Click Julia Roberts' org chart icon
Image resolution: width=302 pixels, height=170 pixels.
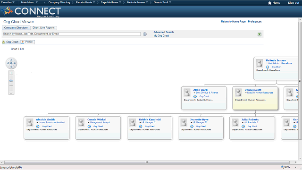tap(243, 127)
